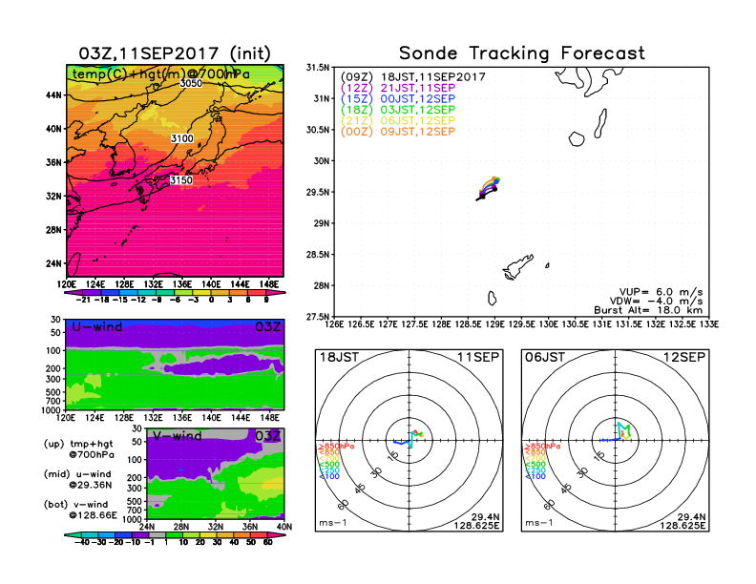
Task: Click the "44N" label on the 700hPa map
Action: click(x=54, y=95)
